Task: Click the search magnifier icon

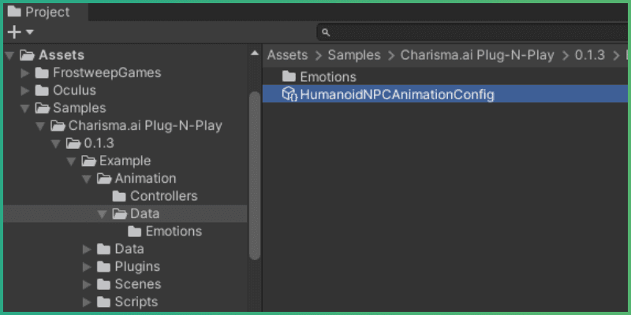Action: click(325, 33)
